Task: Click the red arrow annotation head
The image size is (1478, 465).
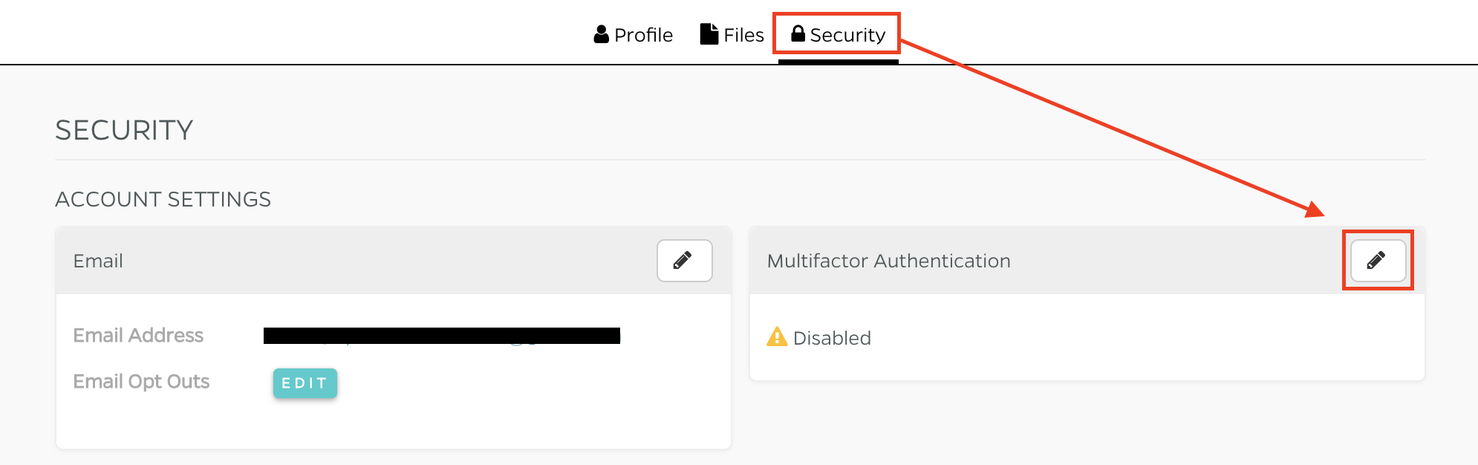Action: [x=1315, y=210]
